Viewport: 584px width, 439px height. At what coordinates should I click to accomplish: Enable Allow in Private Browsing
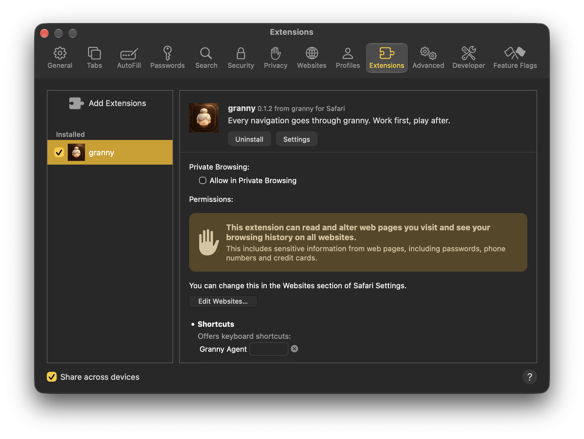202,180
